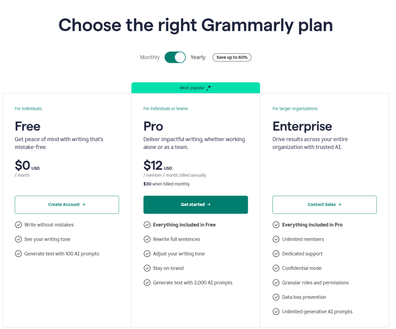Click the Enterprise plan heading
396x329 pixels.
(x=302, y=126)
